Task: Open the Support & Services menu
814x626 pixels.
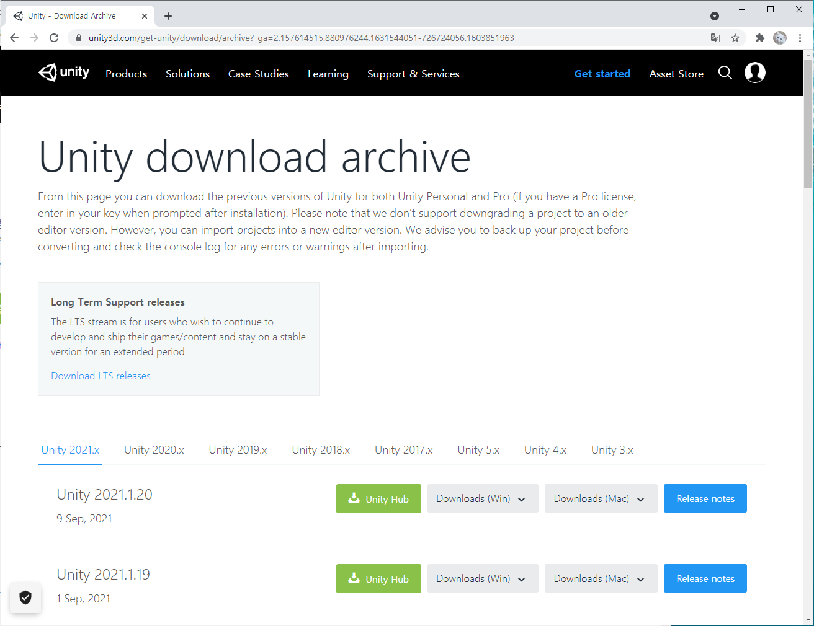Action: (x=413, y=74)
